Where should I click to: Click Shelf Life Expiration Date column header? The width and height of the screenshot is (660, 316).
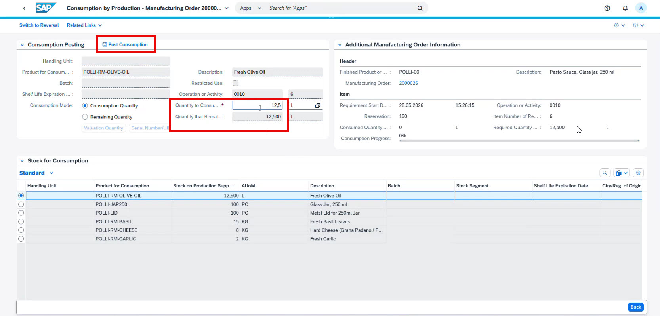(x=566, y=186)
